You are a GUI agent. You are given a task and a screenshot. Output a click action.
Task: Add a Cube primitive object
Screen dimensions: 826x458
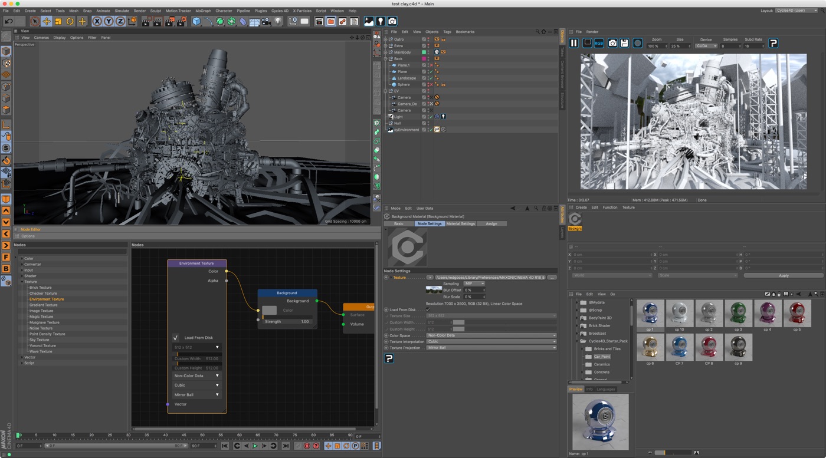click(x=196, y=21)
